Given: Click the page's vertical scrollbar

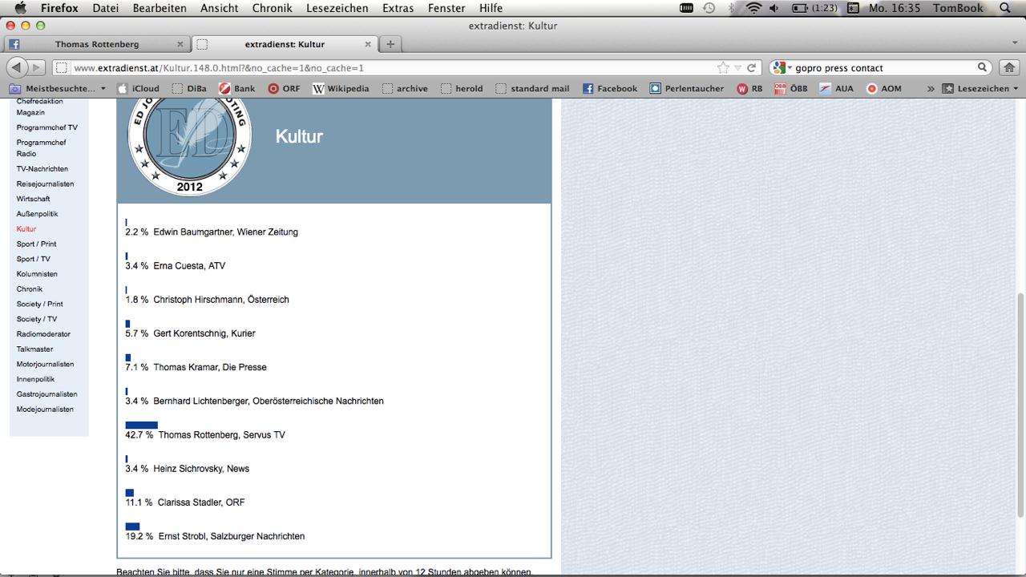Looking at the screenshot, I should pos(1020,406).
